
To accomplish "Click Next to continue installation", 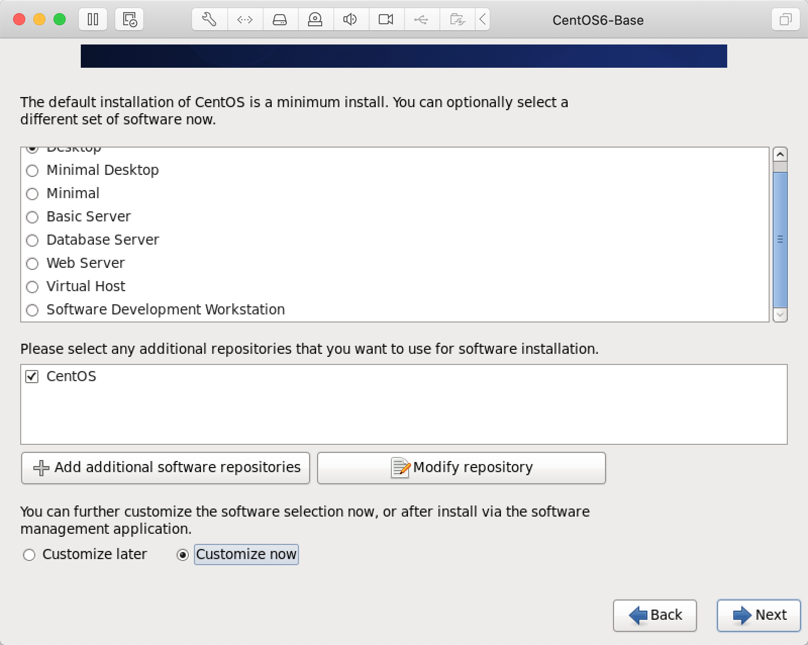I will (759, 615).
